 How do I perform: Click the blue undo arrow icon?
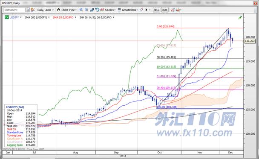[x=97, y=10]
